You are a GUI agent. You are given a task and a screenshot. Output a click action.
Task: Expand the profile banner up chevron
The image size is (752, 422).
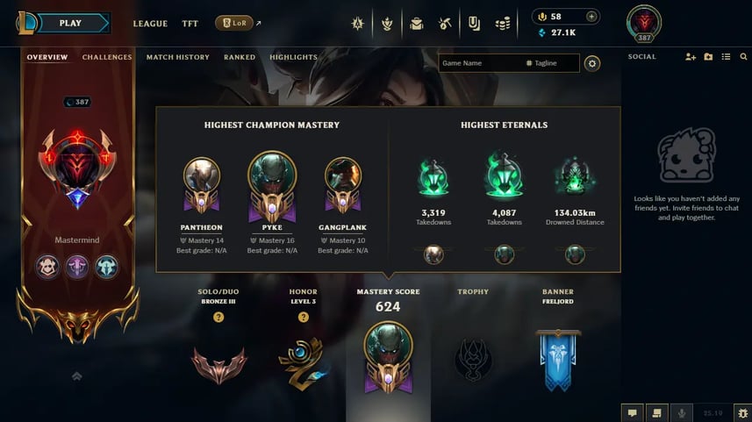tap(76, 376)
